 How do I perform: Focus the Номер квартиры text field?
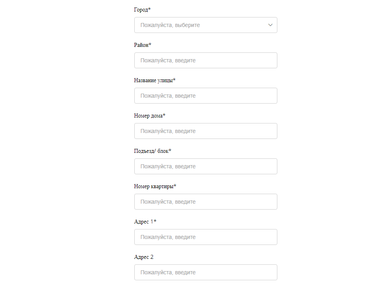(x=205, y=202)
